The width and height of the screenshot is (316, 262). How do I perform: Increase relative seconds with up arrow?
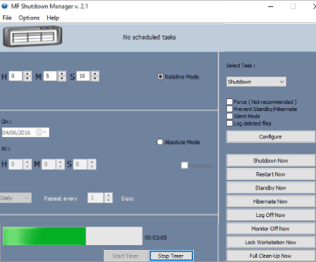coord(95,73)
